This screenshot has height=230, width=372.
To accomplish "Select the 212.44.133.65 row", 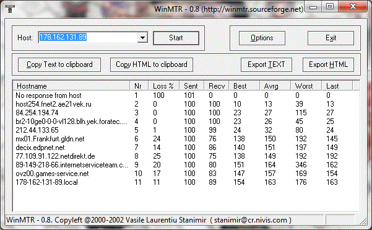I will click(186, 130).
